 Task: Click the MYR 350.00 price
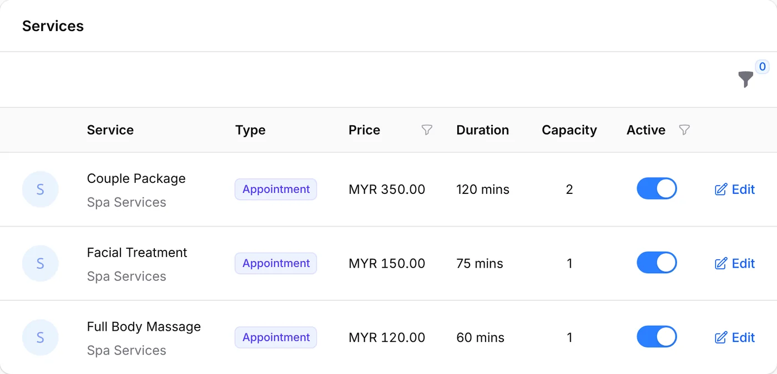coord(387,189)
